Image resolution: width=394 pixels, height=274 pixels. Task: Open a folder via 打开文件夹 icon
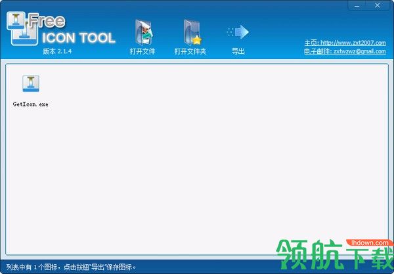coord(192,33)
